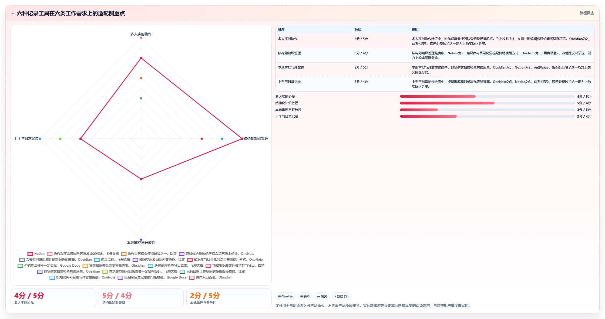Toggle legend item 但具体协作体验应结合当前版本验证。OneNote
The width and height of the screenshot is (605, 319).
pyautogui.click(x=217, y=254)
